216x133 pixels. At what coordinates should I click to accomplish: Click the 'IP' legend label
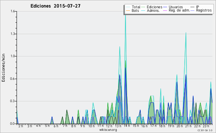(x=198, y=7)
